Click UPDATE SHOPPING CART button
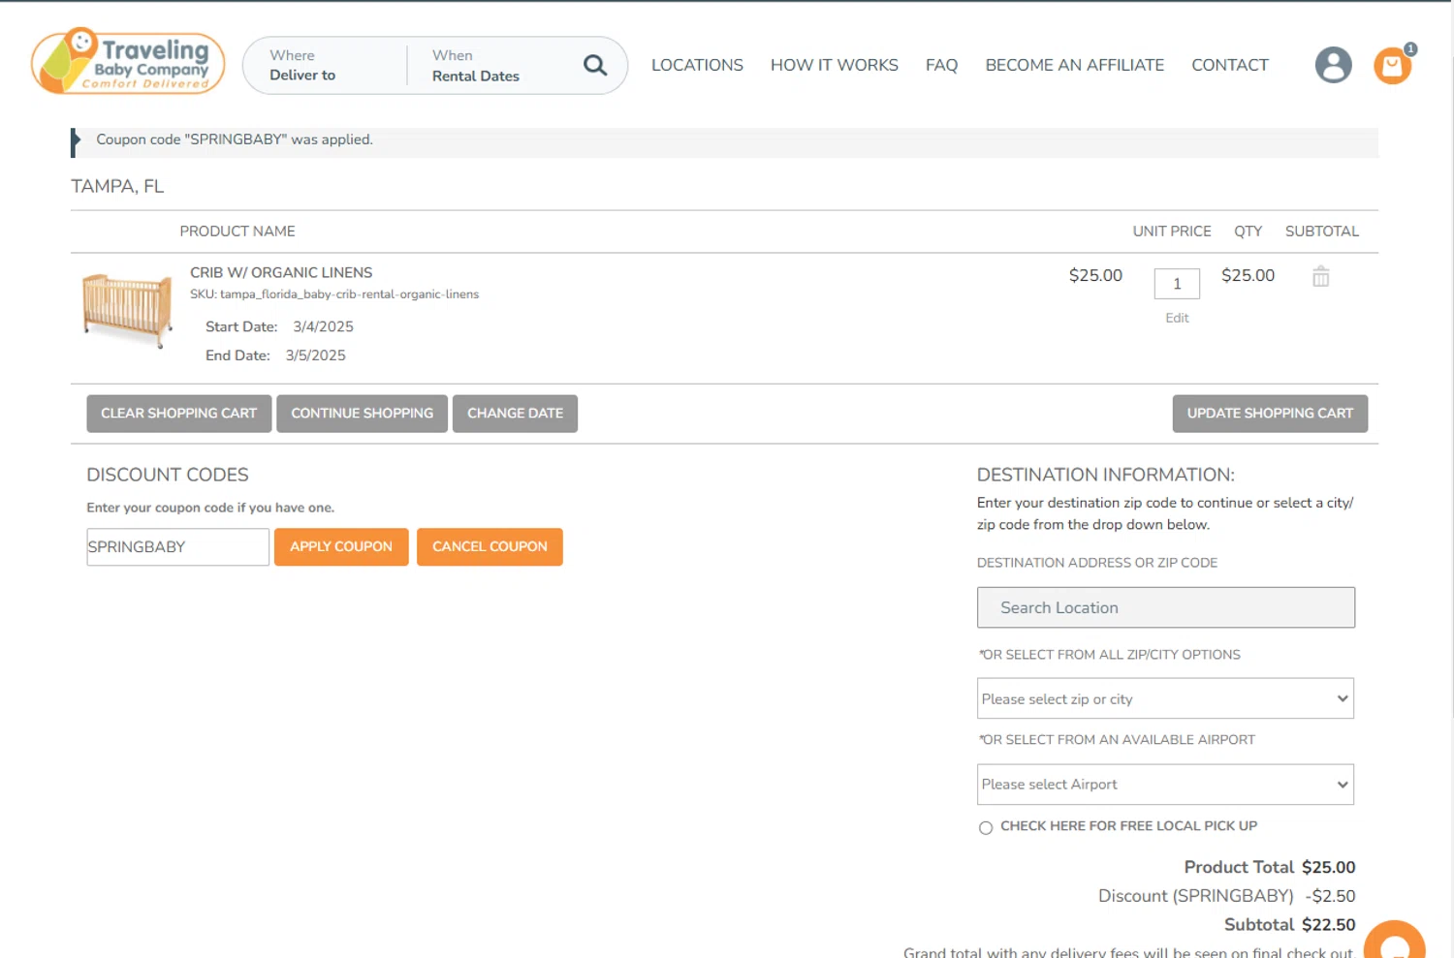1454x958 pixels. point(1270,414)
